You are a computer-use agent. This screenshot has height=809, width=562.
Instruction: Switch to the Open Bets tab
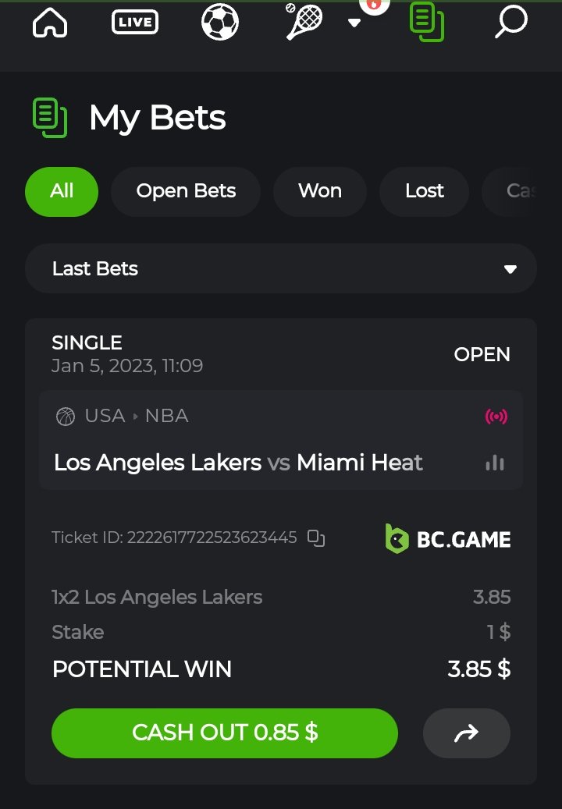[x=186, y=191]
